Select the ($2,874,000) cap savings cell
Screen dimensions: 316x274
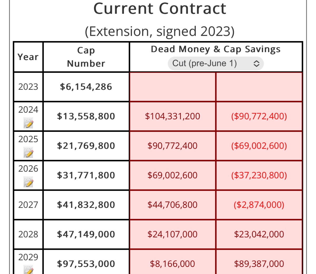[x=259, y=205]
